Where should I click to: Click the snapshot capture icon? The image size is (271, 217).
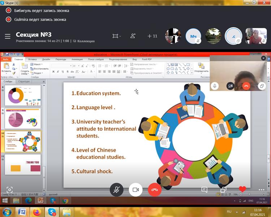[x=9, y=190]
